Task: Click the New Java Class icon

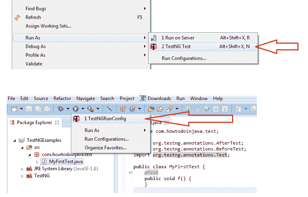Action: (133, 109)
